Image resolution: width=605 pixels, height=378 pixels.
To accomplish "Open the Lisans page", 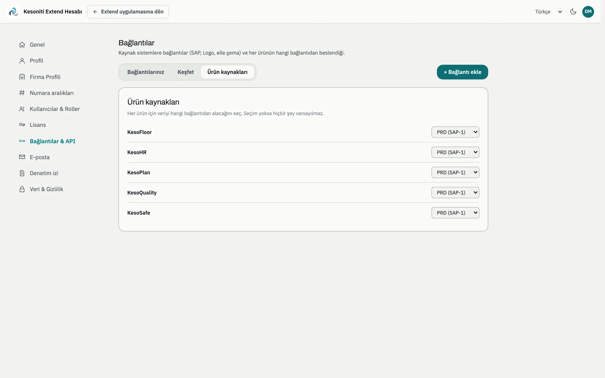I will pyautogui.click(x=38, y=125).
